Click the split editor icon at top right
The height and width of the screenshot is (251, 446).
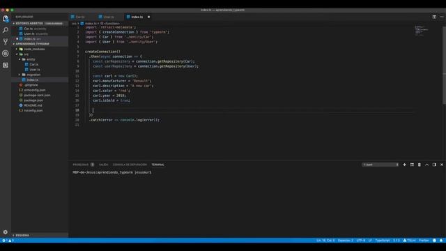coord(434,17)
